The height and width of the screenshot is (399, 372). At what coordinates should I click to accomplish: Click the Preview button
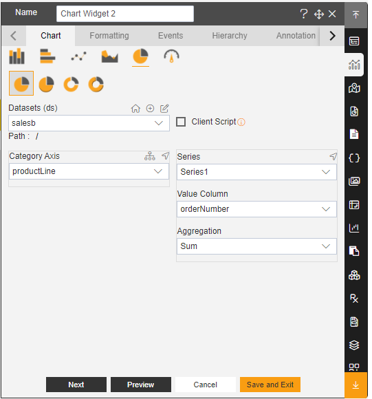point(140,385)
